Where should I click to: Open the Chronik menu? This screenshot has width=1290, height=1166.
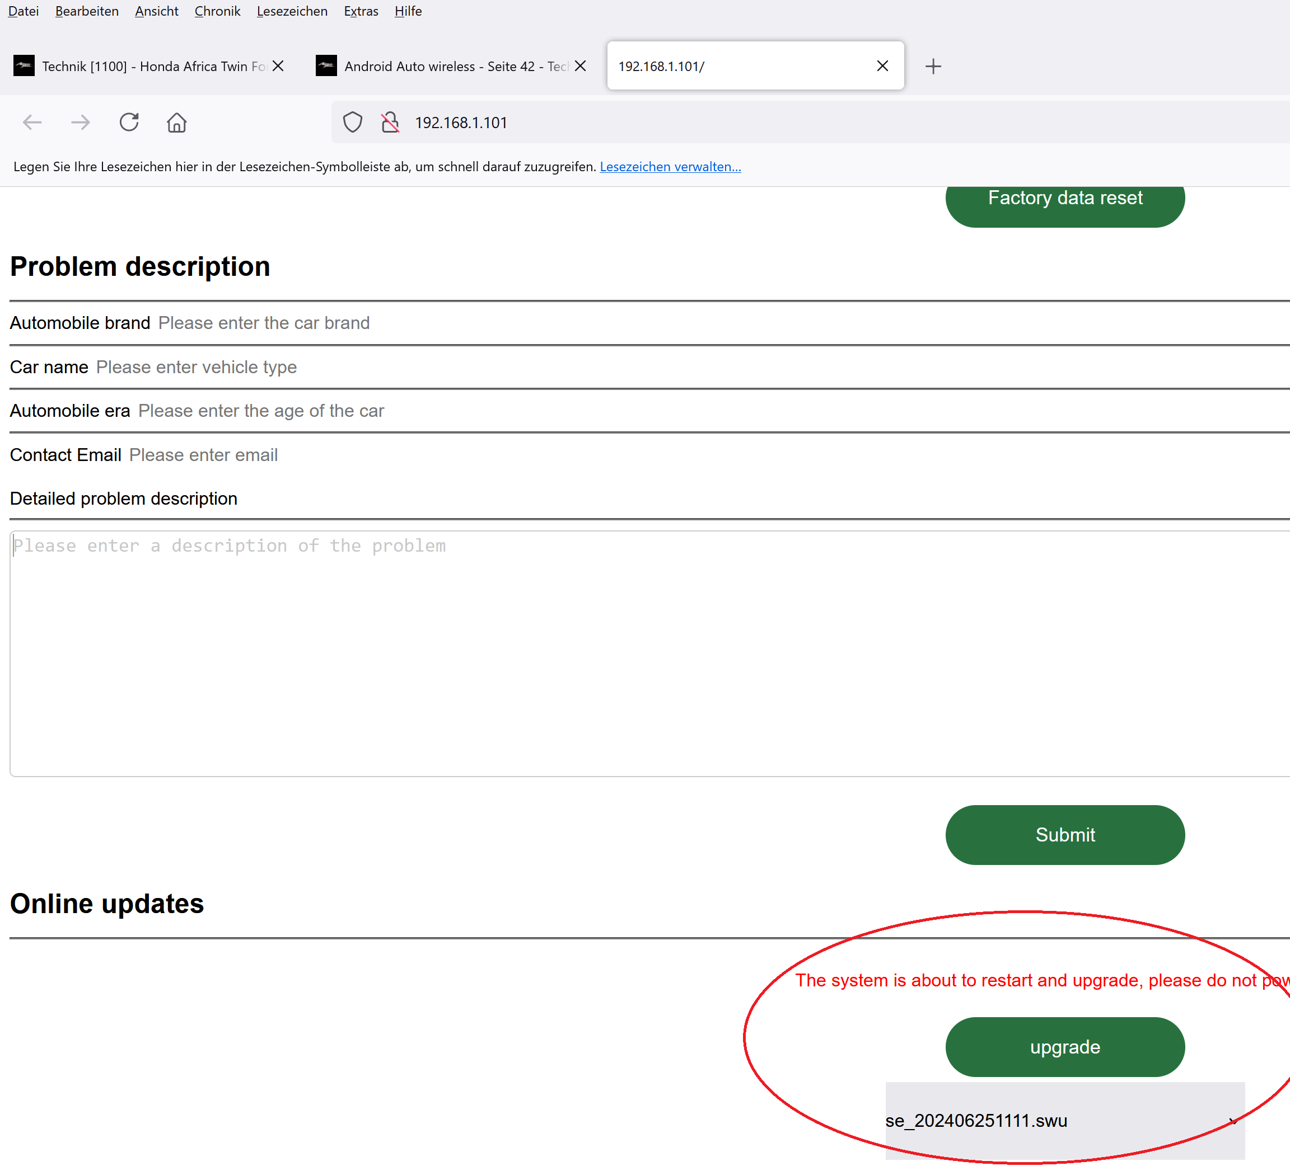pyautogui.click(x=217, y=11)
